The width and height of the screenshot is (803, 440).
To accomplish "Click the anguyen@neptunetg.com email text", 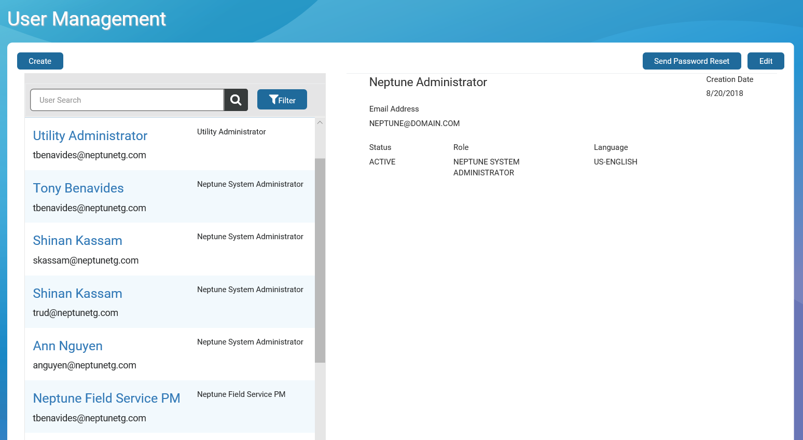I will pyautogui.click(x=85, y=365).
